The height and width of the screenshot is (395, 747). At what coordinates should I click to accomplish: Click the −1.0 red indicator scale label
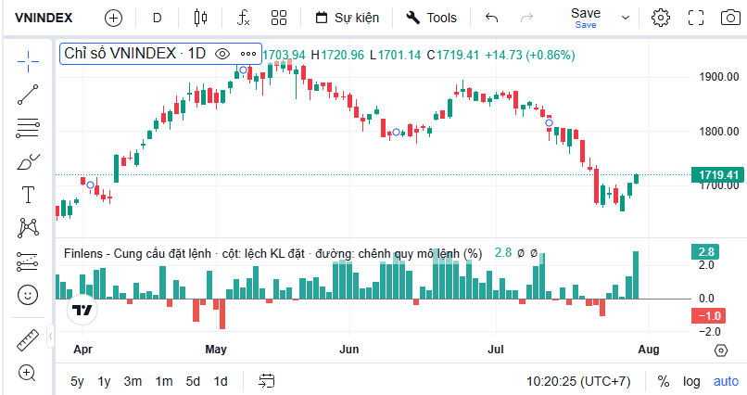point(709,316)
